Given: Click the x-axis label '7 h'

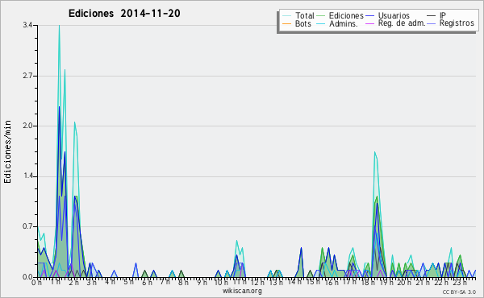Looking at the screenshot, I should click(x=165, y=282).
